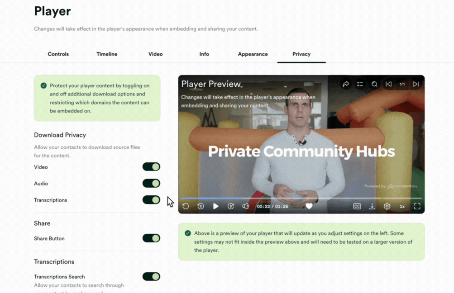The image size is (454, 293).
Task: Click the restart video icon
Action: point(186,206)
